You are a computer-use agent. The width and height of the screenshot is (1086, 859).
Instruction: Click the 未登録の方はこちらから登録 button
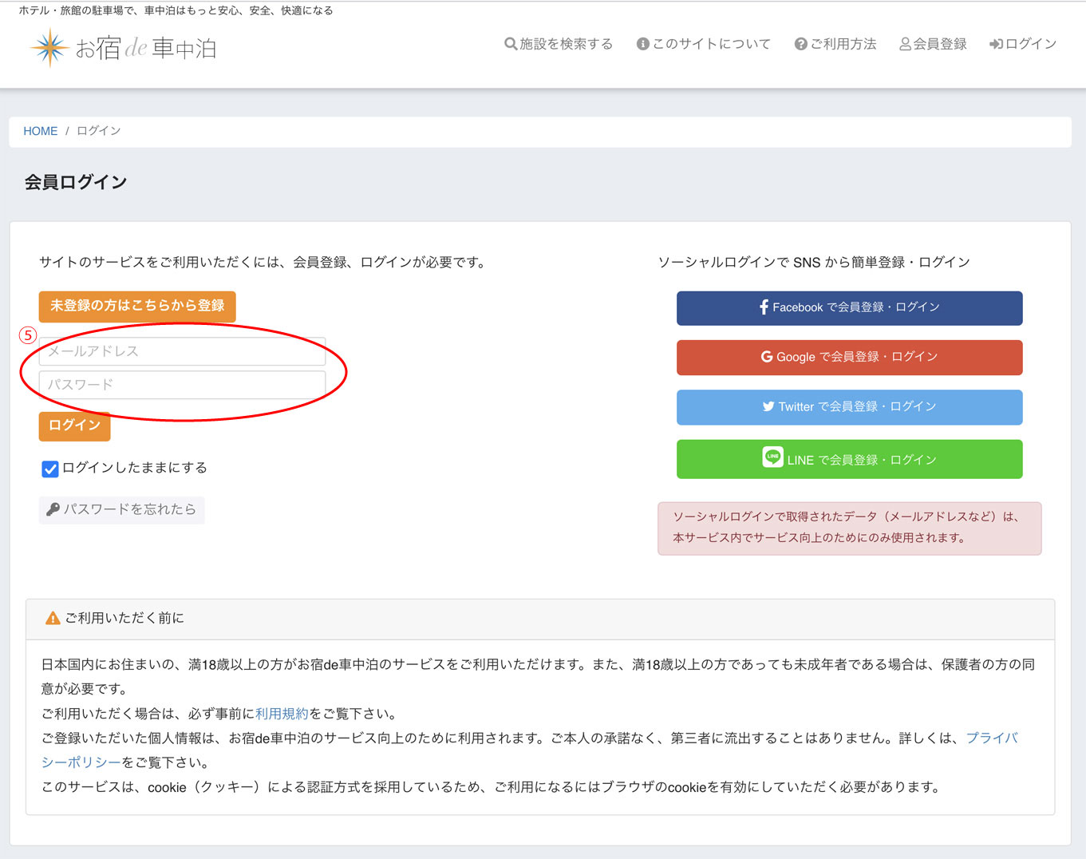137,306
